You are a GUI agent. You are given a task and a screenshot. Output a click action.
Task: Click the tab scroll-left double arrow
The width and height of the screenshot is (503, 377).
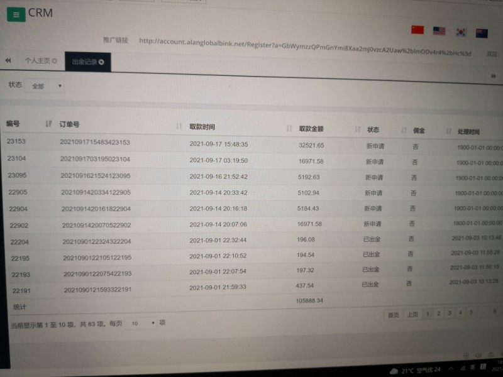point(8,60)
